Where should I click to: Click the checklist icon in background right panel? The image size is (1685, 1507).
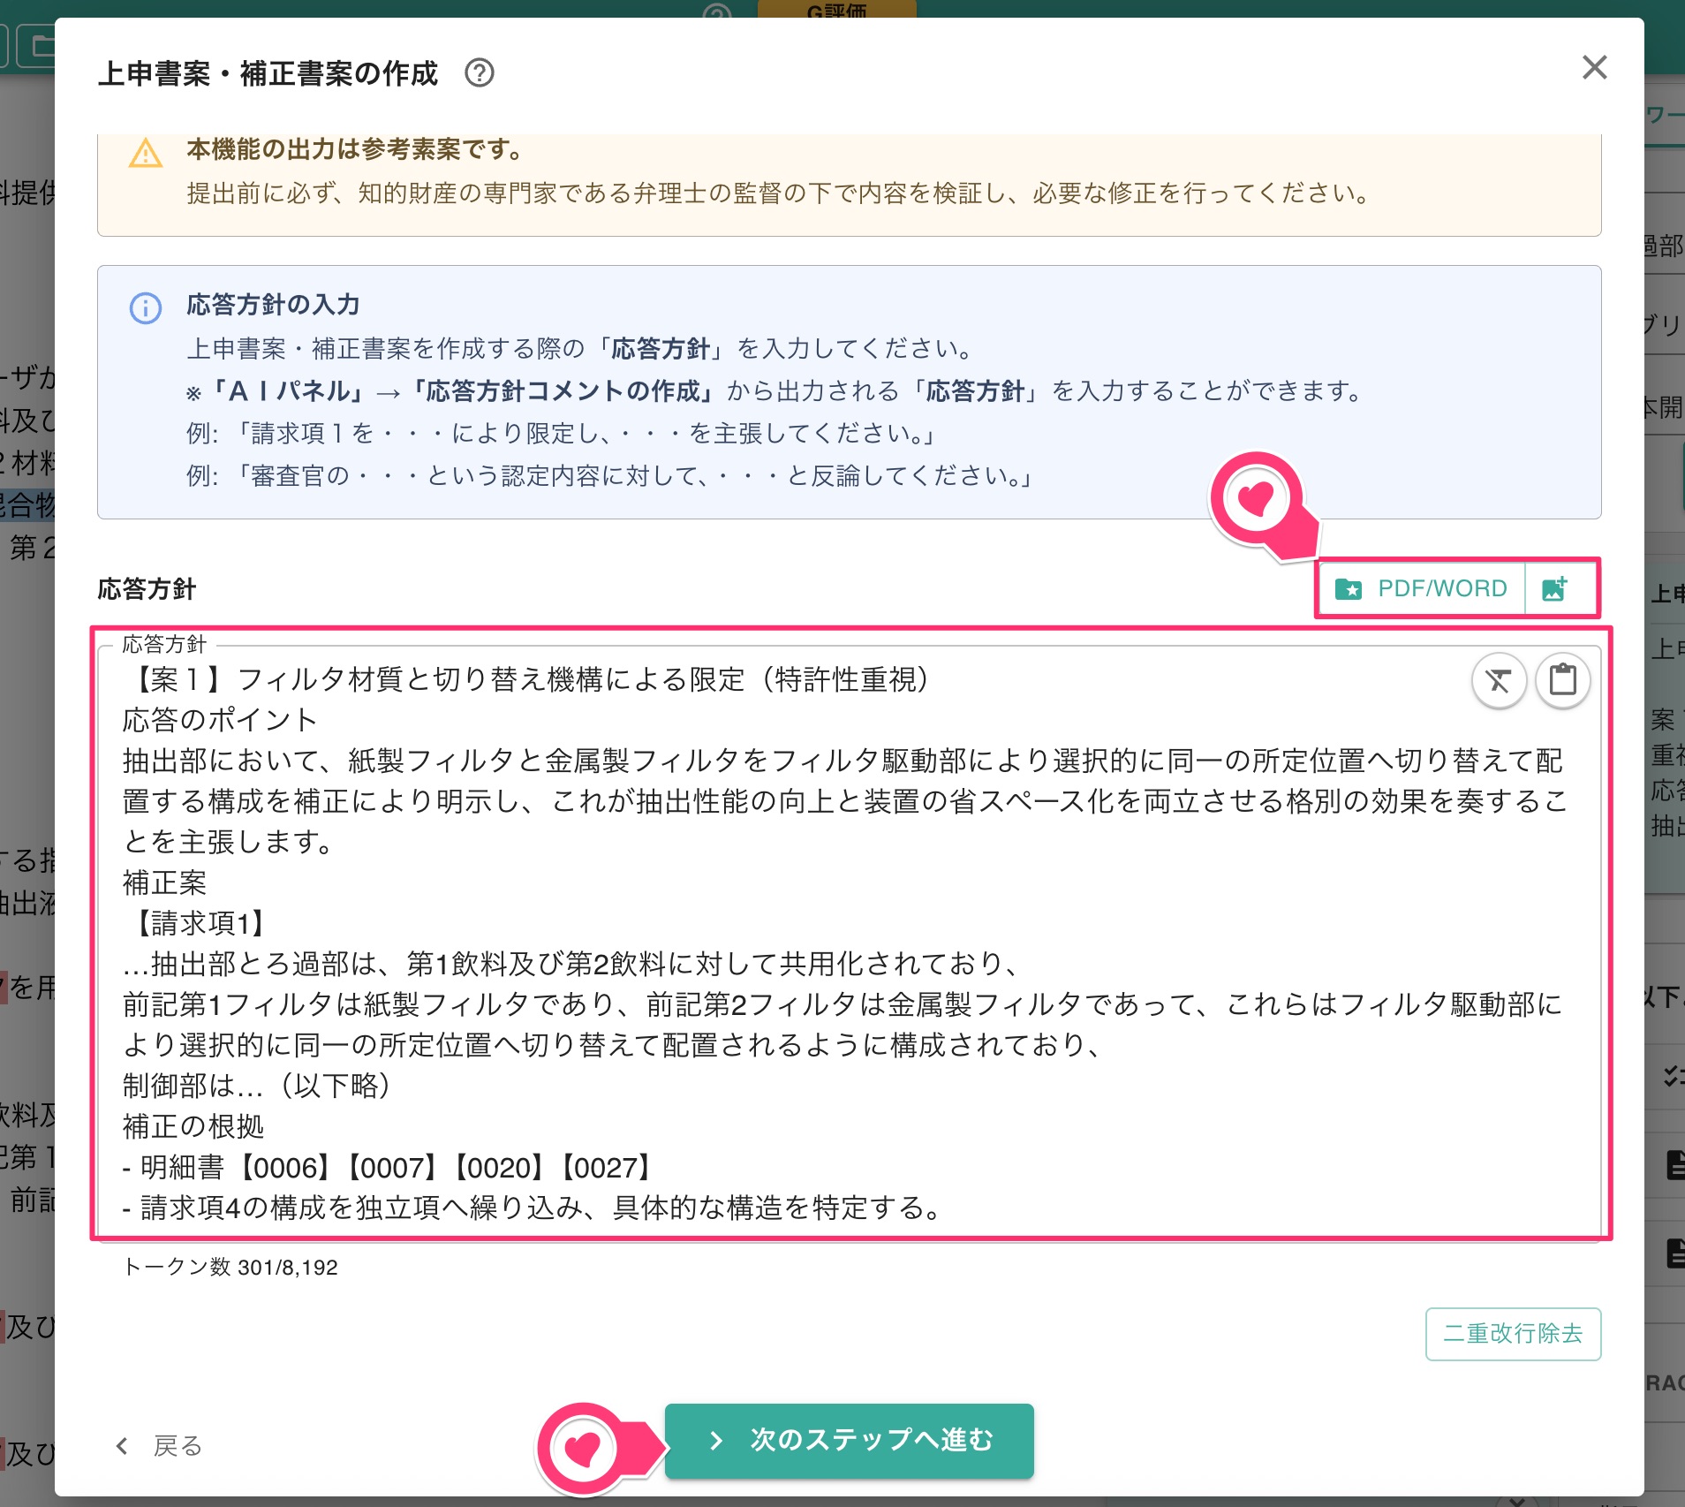coord(1674,1075)
